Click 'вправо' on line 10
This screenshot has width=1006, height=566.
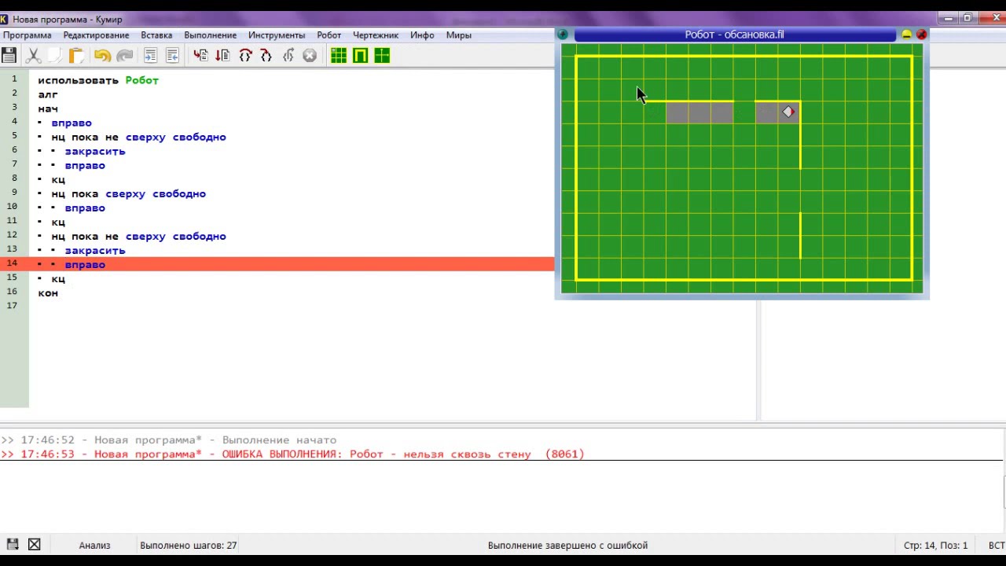(x=85, y=208)
